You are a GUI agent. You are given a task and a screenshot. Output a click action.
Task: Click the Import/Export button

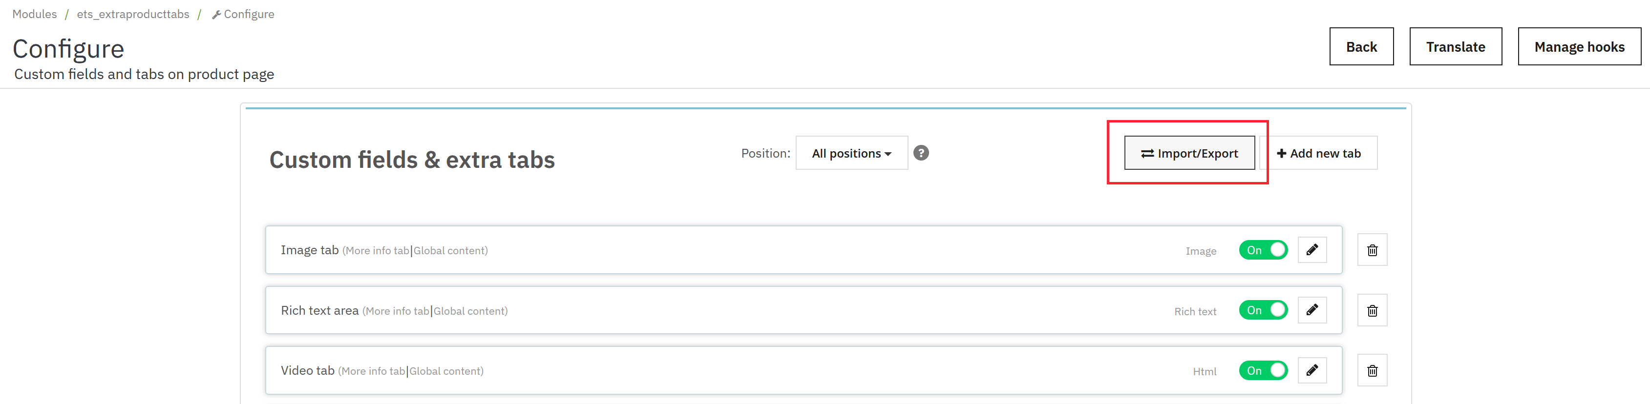tap(1189, 153)
